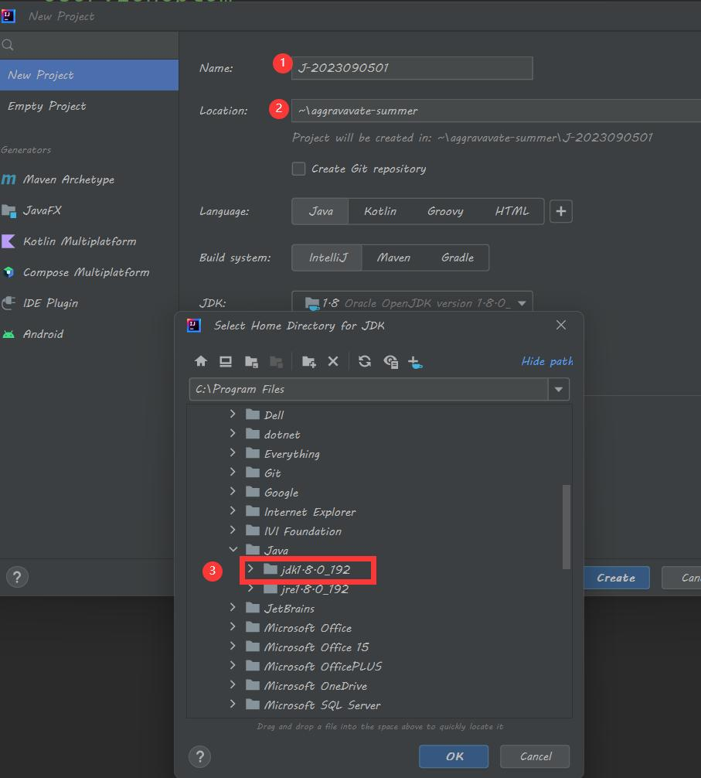Click the Hide path link
This screenshot has height=778, width=701.
[547, 361]
